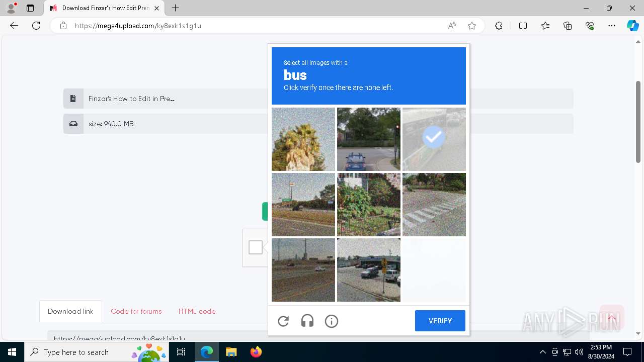The image size is (644, 362).
Task: Click the scroll-to-top pink button
Action: pos(612,317)
